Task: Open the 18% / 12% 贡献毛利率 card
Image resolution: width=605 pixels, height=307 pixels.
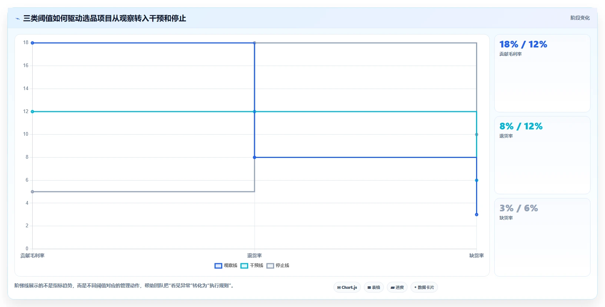Action: (542, 73)
